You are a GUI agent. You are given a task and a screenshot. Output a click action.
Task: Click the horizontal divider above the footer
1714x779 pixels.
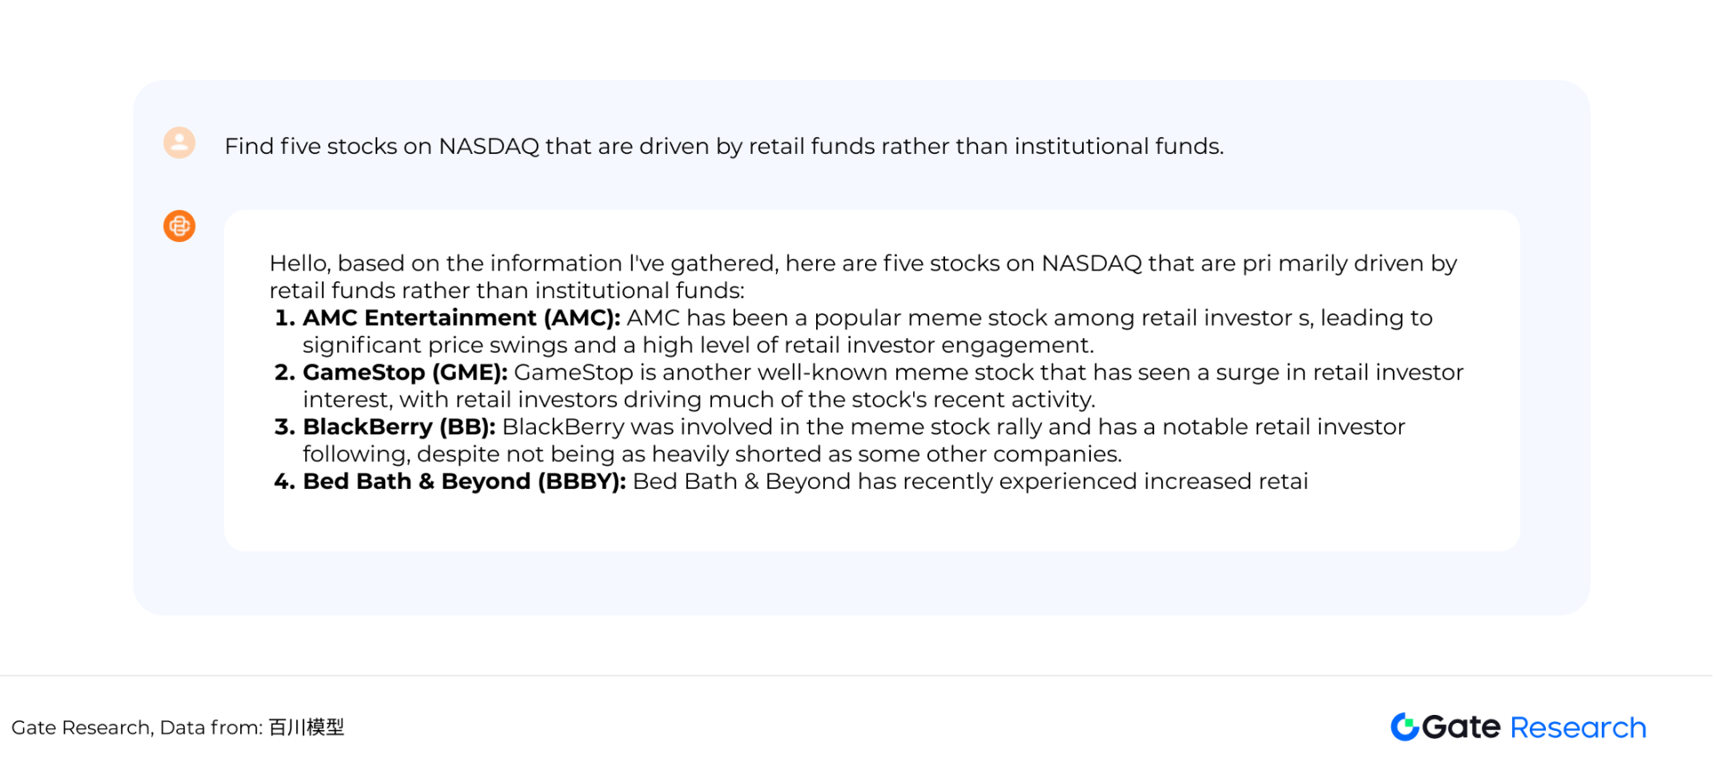tap(857, 676)
